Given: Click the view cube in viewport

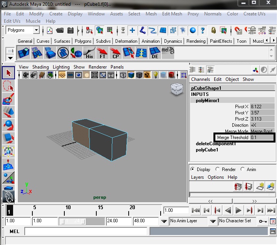Looking at the screenshot, I should [x=176, y=89].
